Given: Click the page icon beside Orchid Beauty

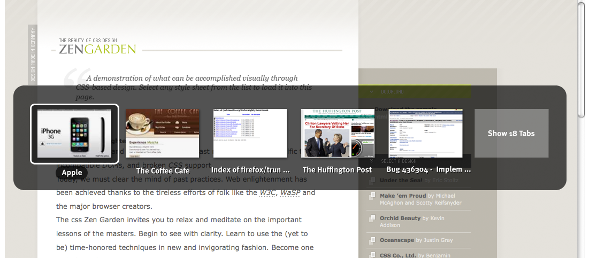Looking at the screenshot, I should [372, 218].
